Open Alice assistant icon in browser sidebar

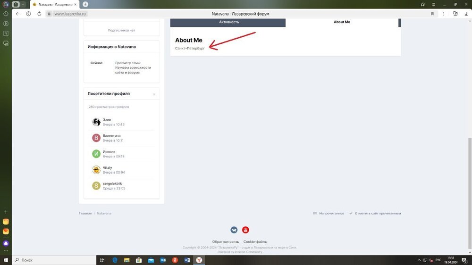click(6, 243)
